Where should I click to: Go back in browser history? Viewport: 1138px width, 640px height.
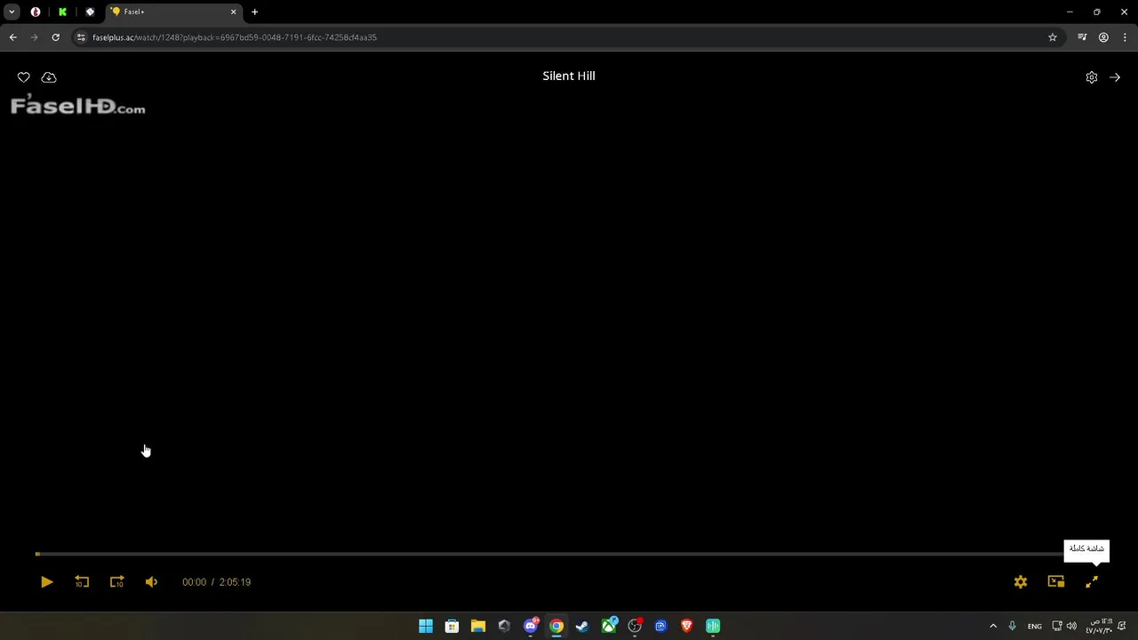tap(12, 37)
